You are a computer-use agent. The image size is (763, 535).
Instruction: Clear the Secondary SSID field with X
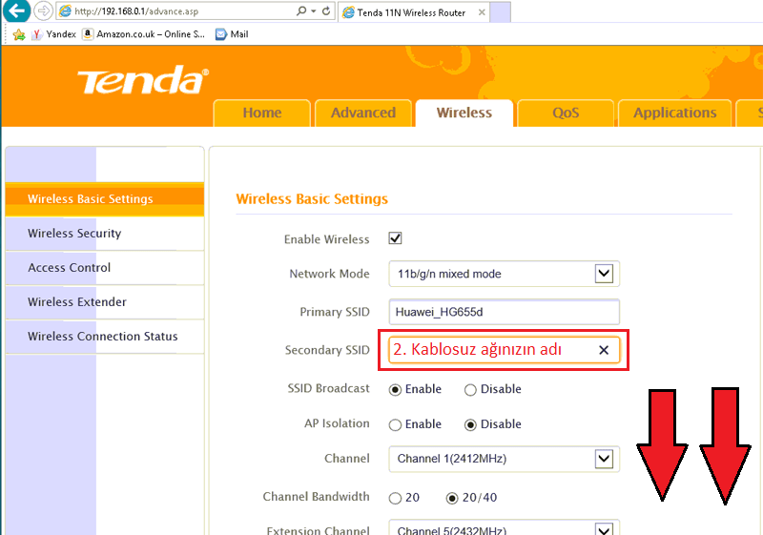click(604, 350)
